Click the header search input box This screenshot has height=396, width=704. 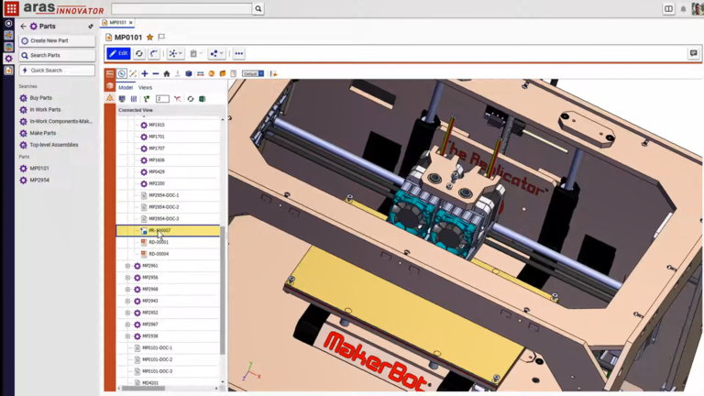pos(181,8)
